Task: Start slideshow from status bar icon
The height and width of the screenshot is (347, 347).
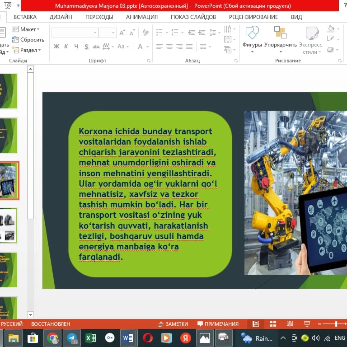Action: point(307,324)
